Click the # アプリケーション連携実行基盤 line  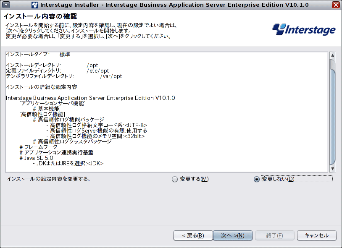(56, 153)
